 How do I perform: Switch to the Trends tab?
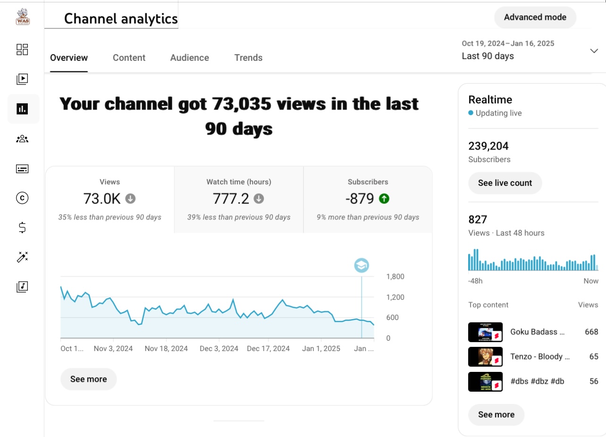[248, 58]
